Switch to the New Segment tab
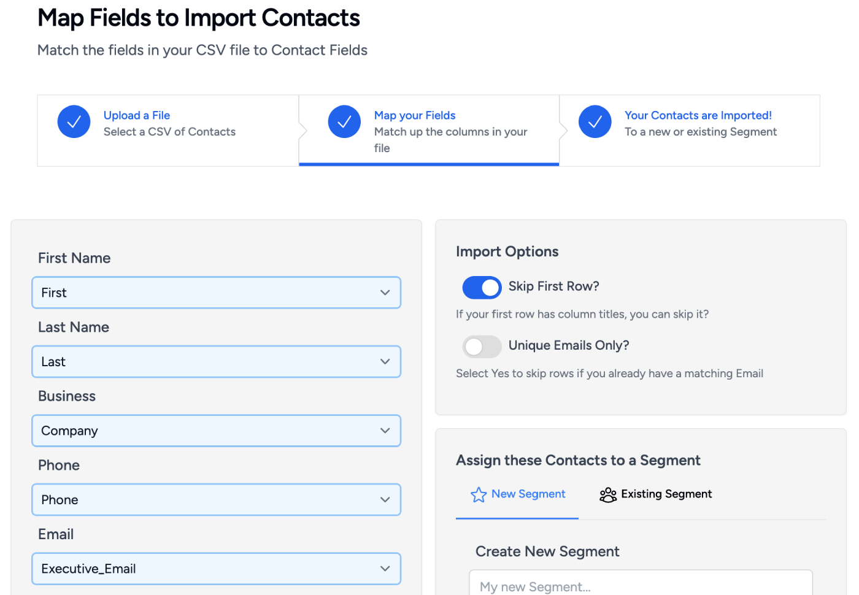 tap(528, 494)
